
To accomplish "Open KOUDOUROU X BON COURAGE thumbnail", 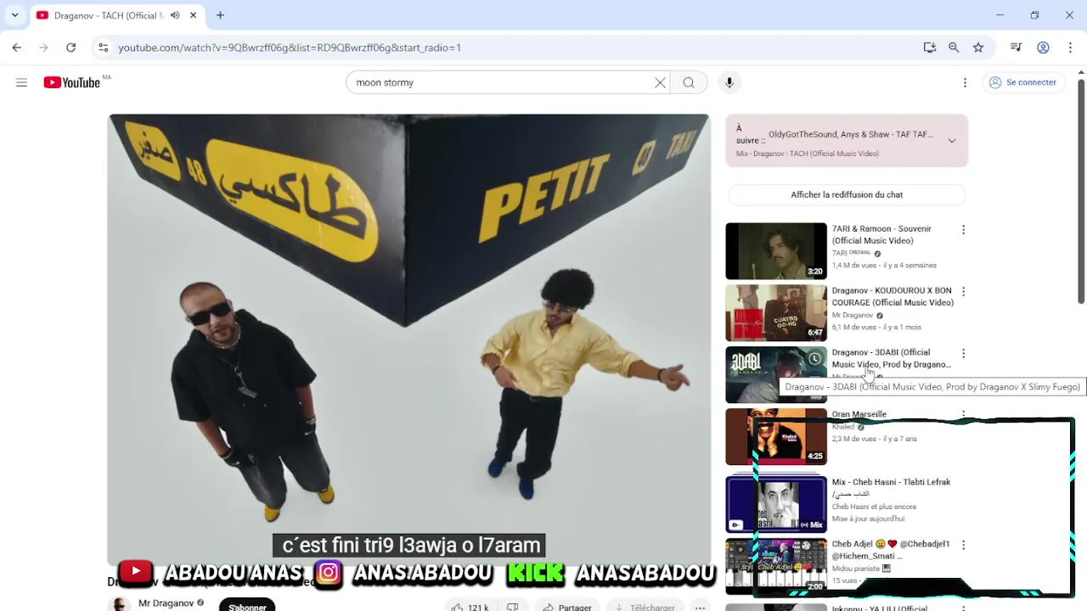I will pos(776,313).
